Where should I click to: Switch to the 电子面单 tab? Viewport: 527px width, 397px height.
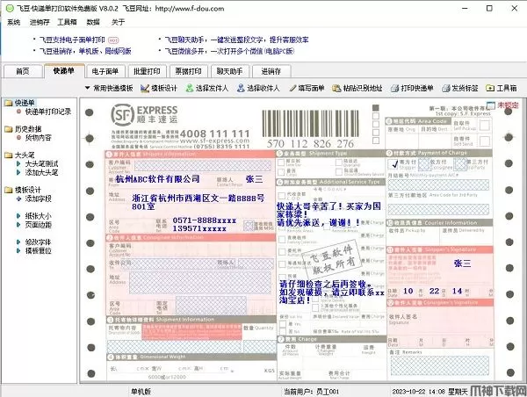[x=105, y=70]
